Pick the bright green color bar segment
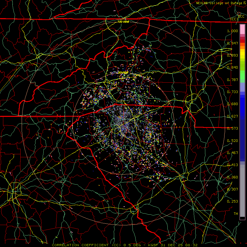This screenshot has height=247, width=247. point(242,75)
